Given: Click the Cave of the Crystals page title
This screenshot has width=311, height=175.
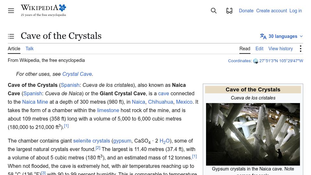Looking at the screenshot, I should [x=61, y=36].
